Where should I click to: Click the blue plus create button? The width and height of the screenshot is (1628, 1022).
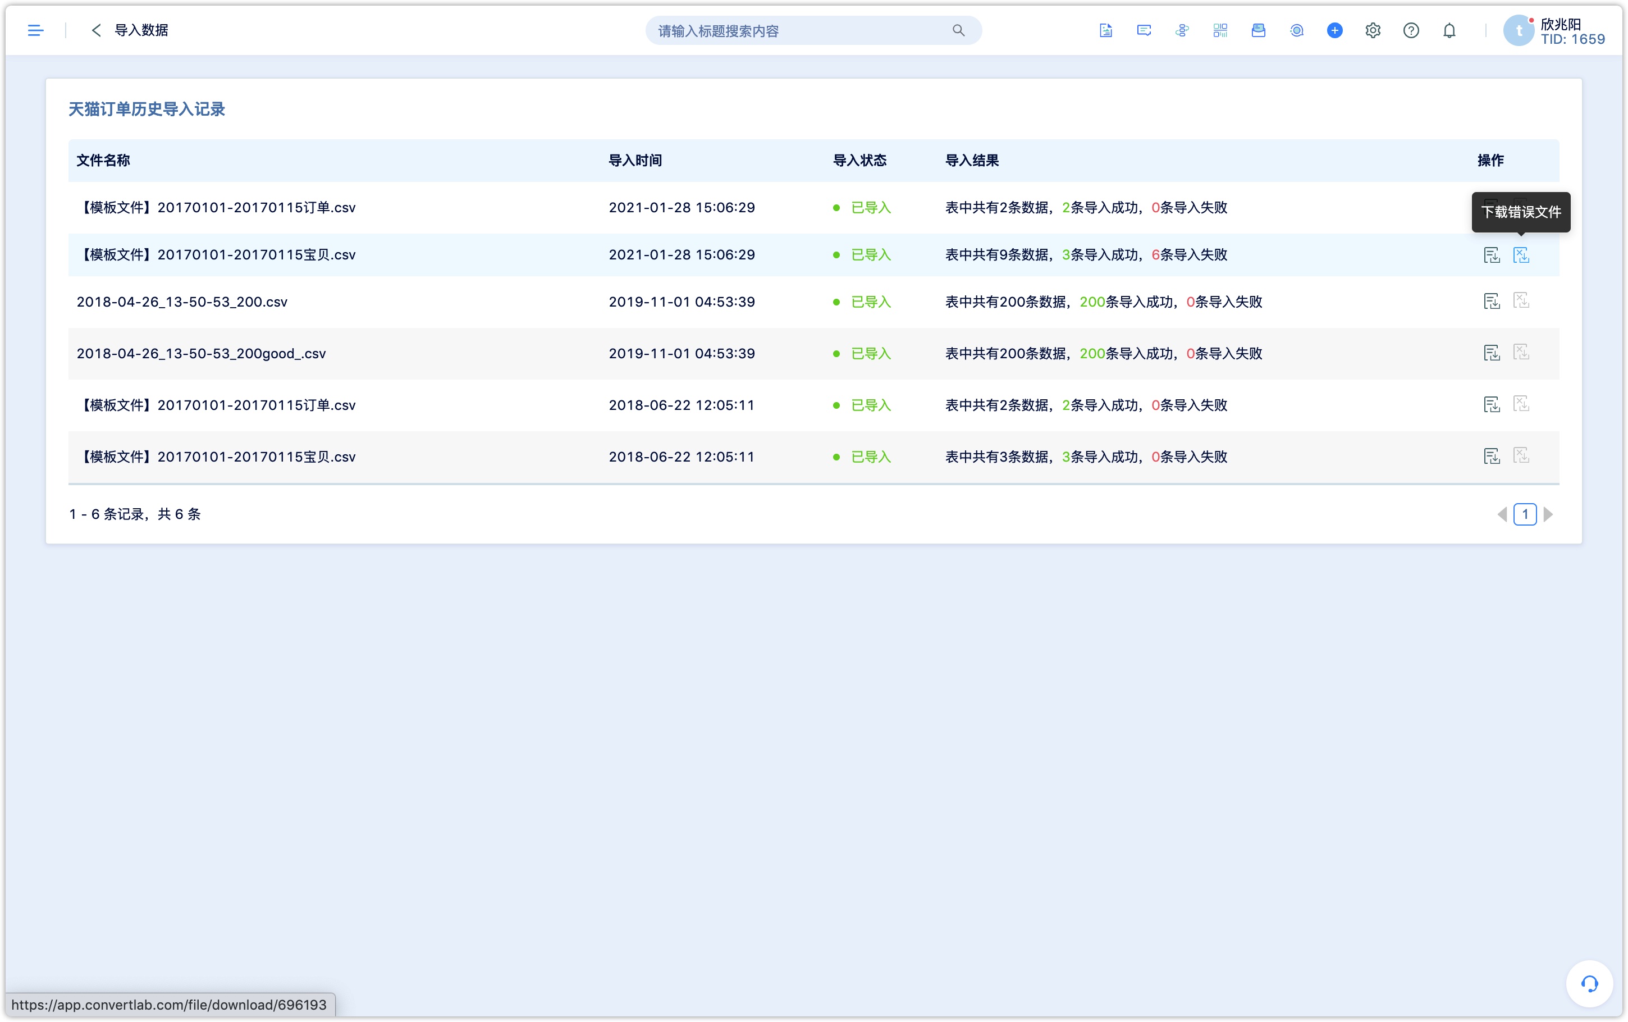(1334, 30)
